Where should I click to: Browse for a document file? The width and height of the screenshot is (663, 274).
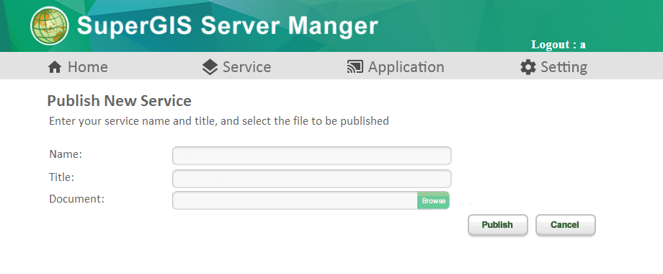(x=433, y=201)
